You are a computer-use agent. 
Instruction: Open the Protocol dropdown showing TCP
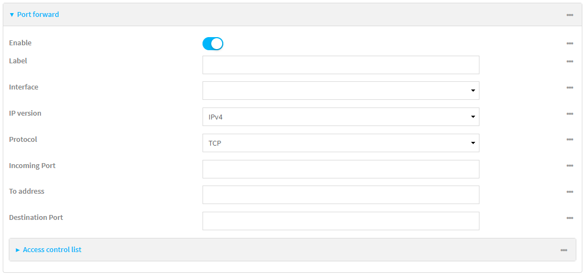coord(340,143)
